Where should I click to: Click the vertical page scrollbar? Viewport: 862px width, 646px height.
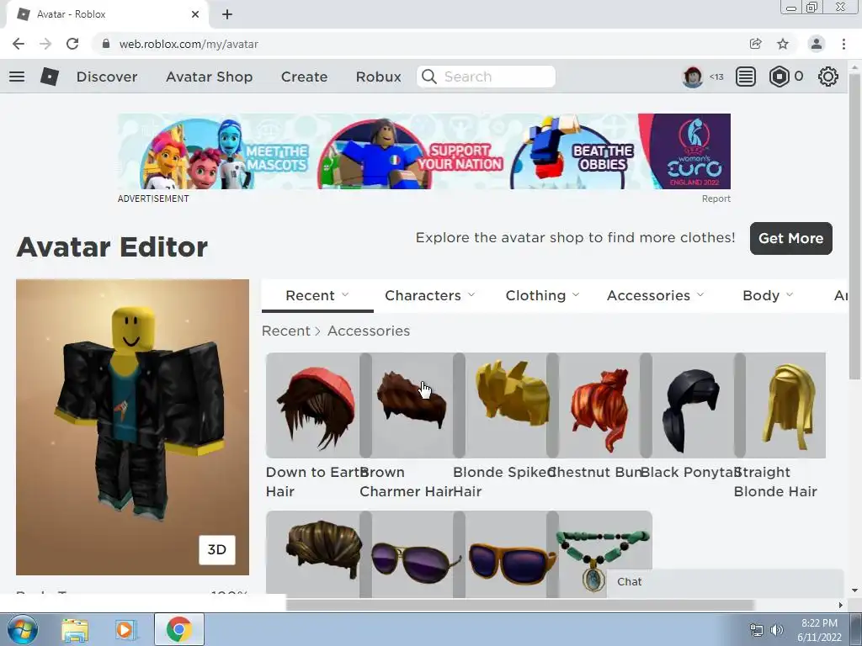(854, 225)
